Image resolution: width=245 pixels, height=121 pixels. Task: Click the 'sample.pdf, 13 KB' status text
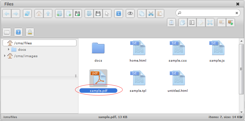(x=113, y=117)
